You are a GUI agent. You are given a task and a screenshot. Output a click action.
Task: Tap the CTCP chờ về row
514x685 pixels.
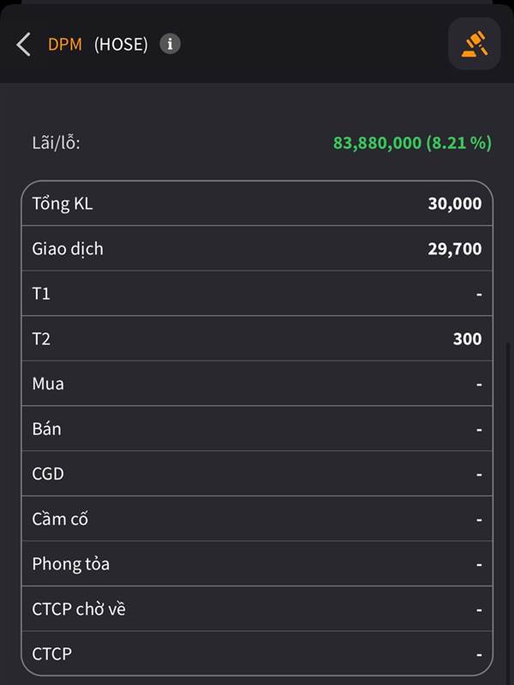257,609
